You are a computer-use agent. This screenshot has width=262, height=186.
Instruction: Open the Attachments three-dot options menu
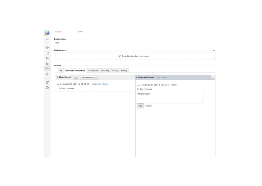[214, 50]
